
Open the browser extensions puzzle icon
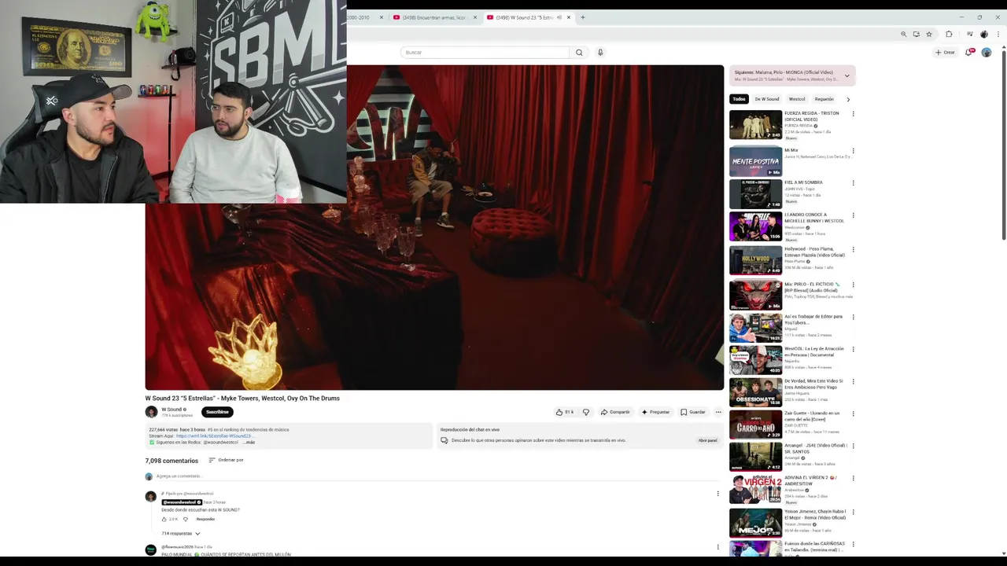(949, 35)
